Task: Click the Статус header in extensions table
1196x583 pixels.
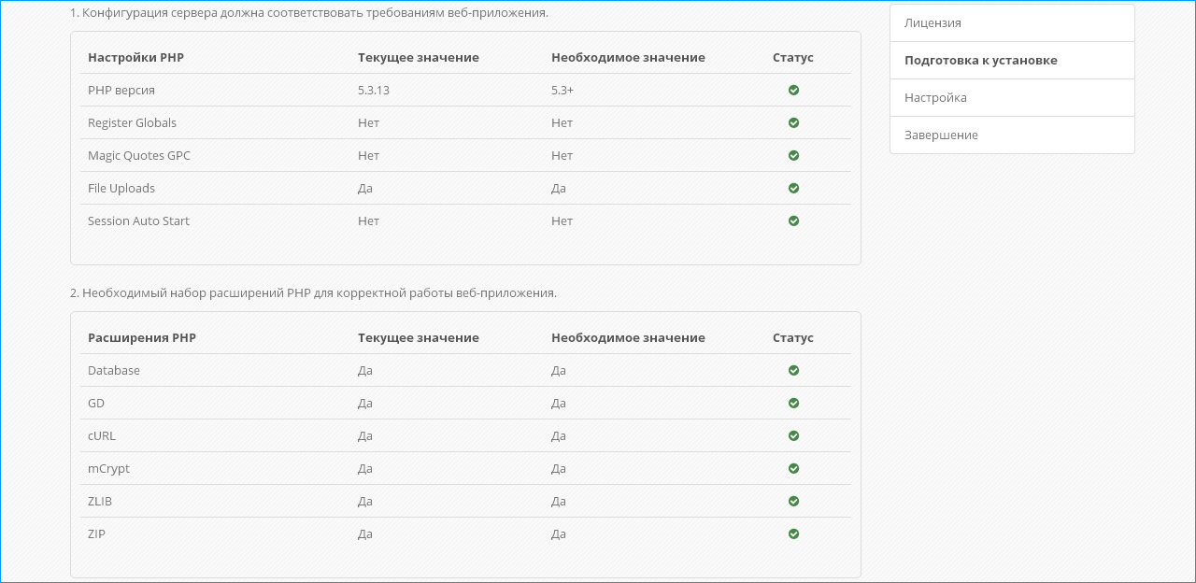Action: pos(792,338)
